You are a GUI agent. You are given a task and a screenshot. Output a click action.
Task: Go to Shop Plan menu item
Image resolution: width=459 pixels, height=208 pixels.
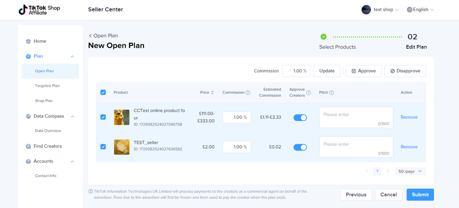point(44,101)
